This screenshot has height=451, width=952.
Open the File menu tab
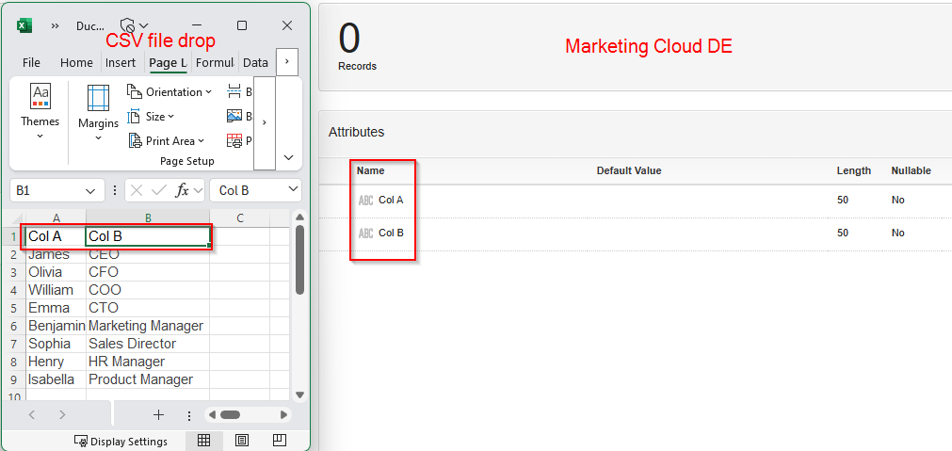coord(31,63)
